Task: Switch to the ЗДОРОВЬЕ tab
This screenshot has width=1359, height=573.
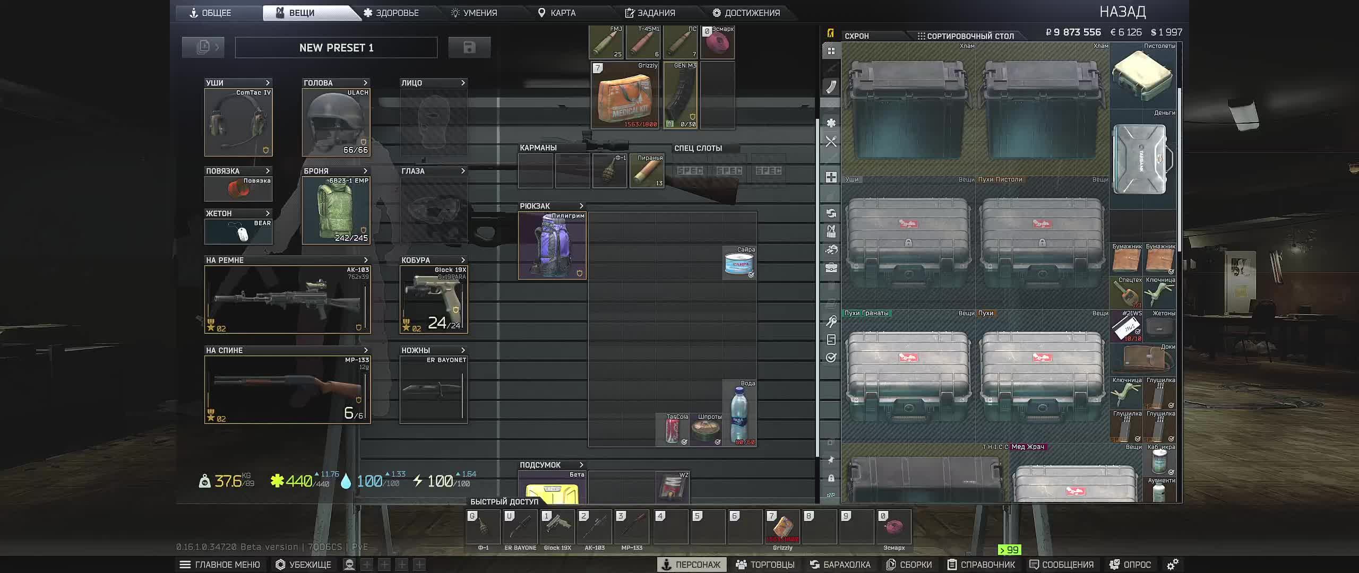Action: tap(391, 13)
